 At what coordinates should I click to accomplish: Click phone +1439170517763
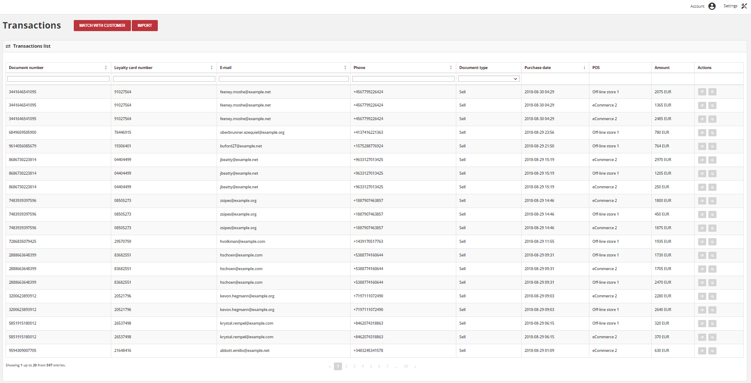[x=368, y=242]
